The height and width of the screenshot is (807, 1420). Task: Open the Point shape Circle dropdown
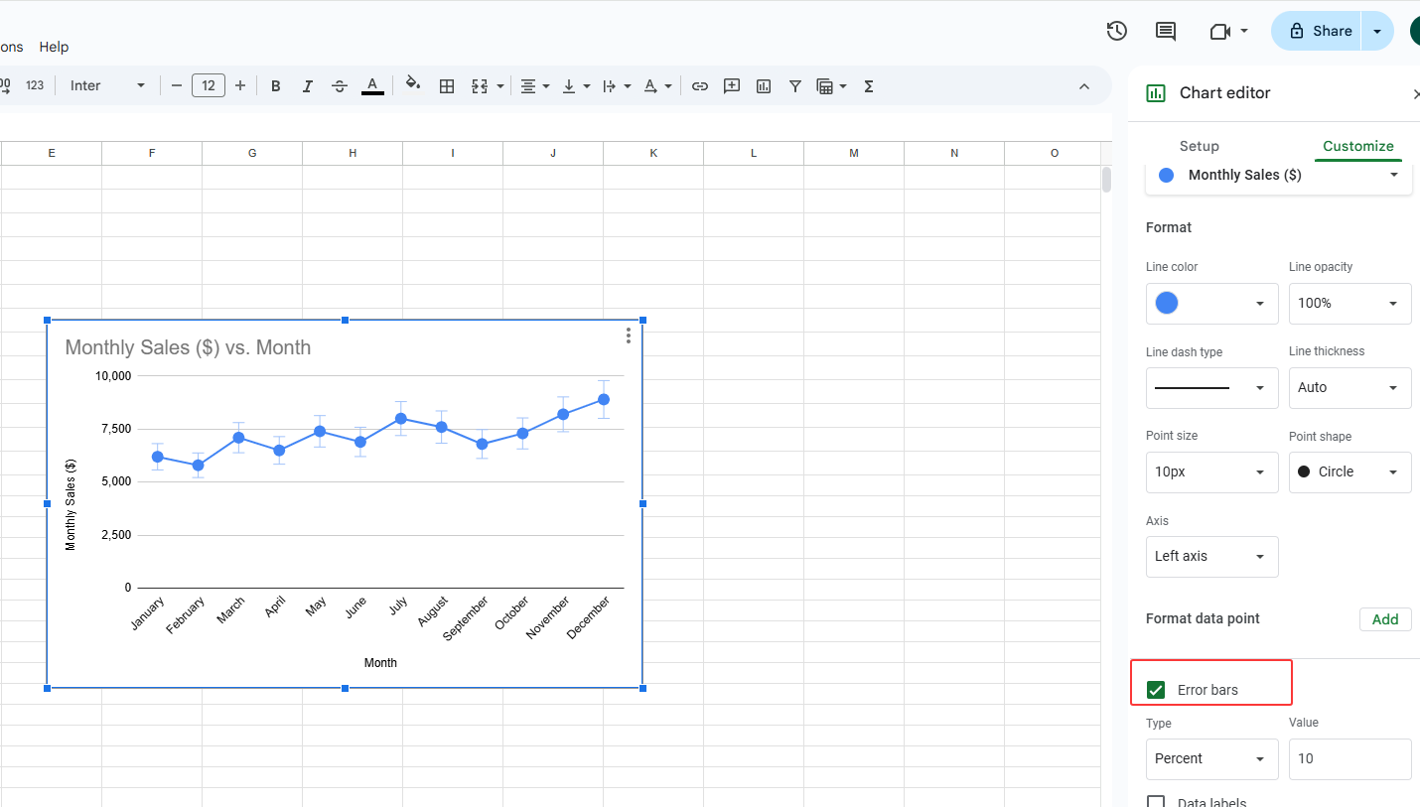click(x=1349, y=472)
